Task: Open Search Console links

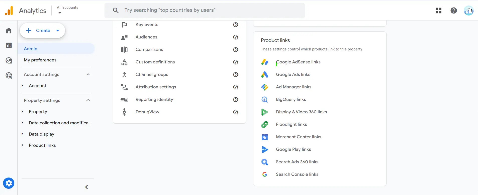Action: coord(297,174)
